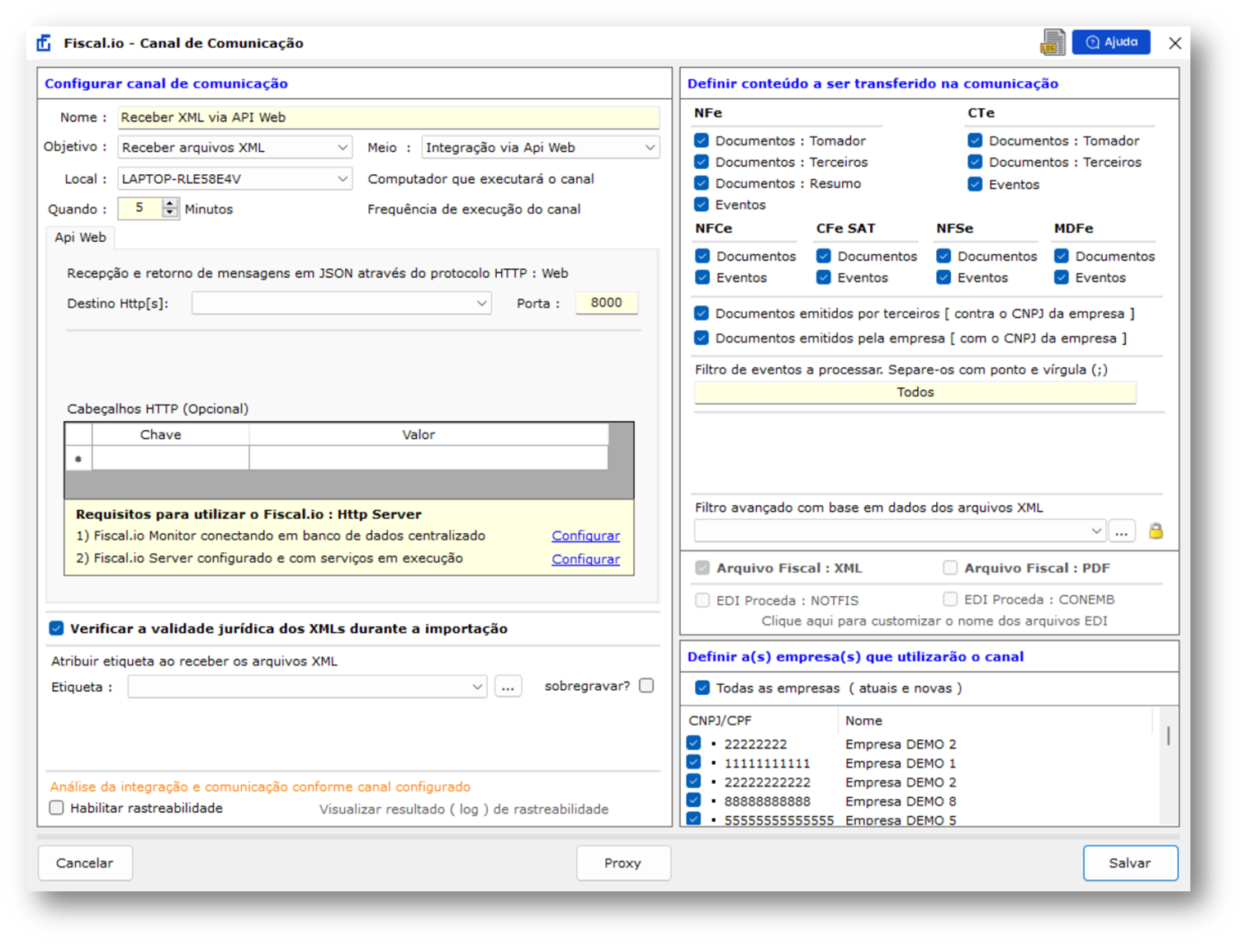The width and height of the screenshot is (1244, 945).
Task: Open the log file icon near Ajuda
Action: [1052, 42]
